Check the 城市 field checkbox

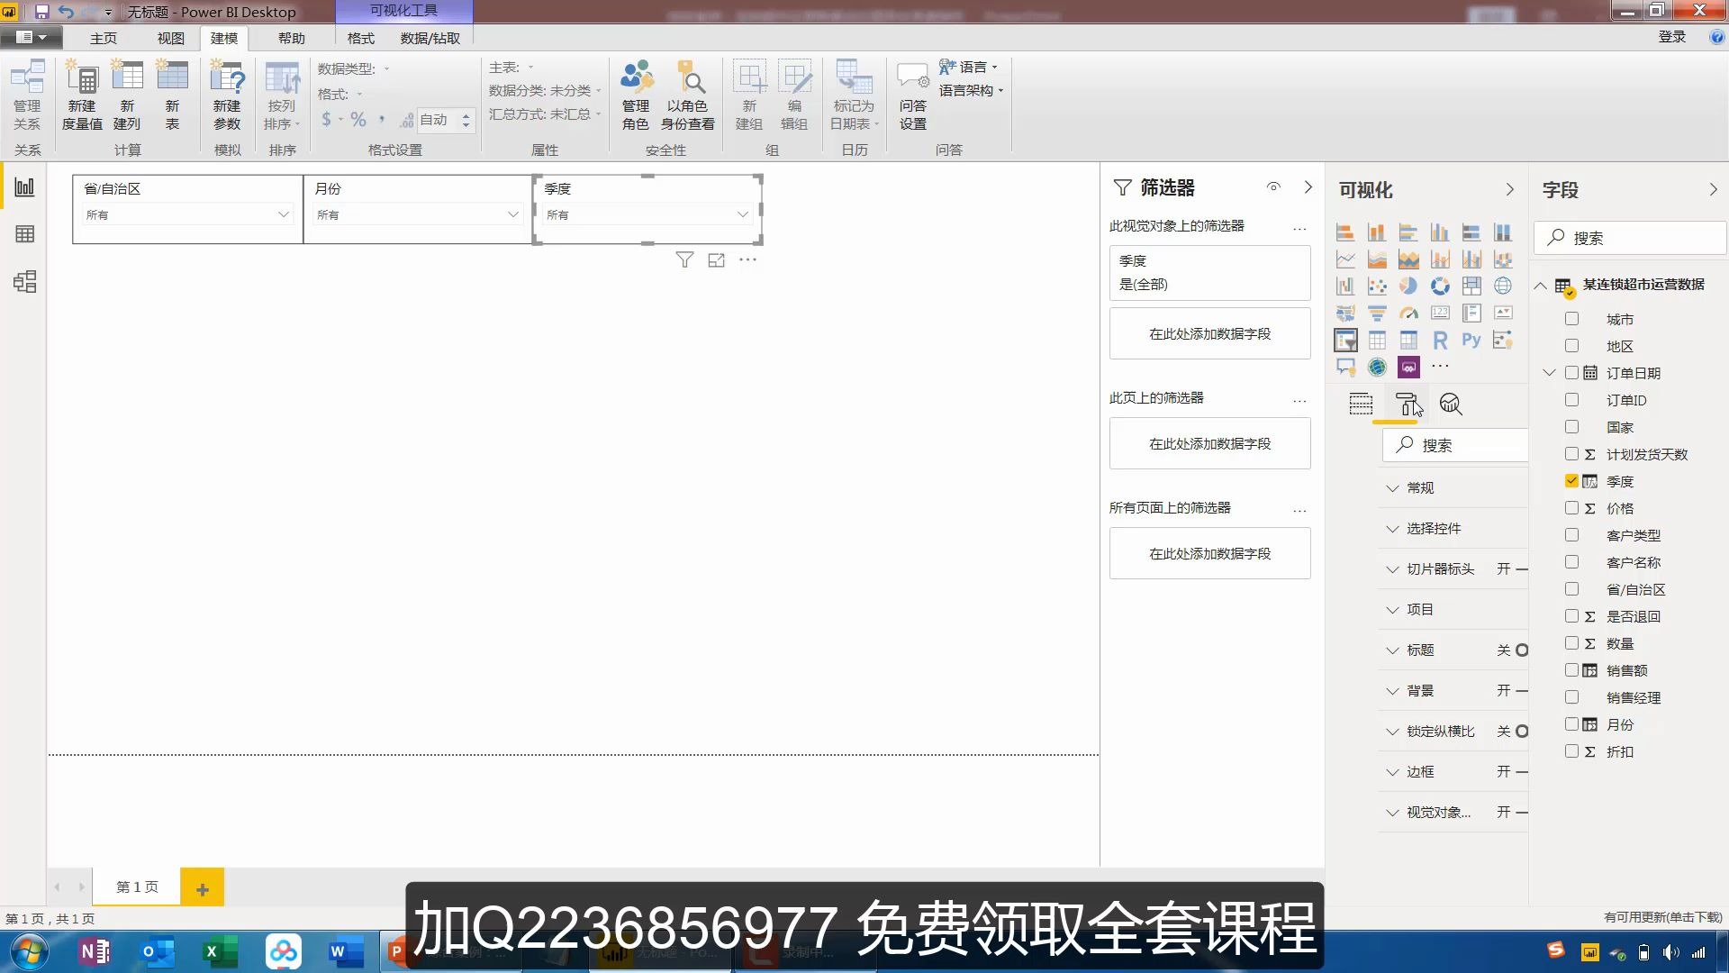pyautogui.click(x=1571, y=319)
